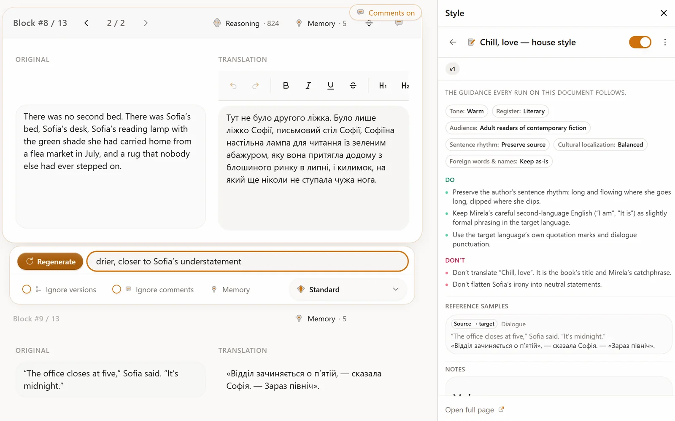The height and width of the screenshot is (421, 675).
Task: Toggle italic formatting
Action: tap(308, 86)
